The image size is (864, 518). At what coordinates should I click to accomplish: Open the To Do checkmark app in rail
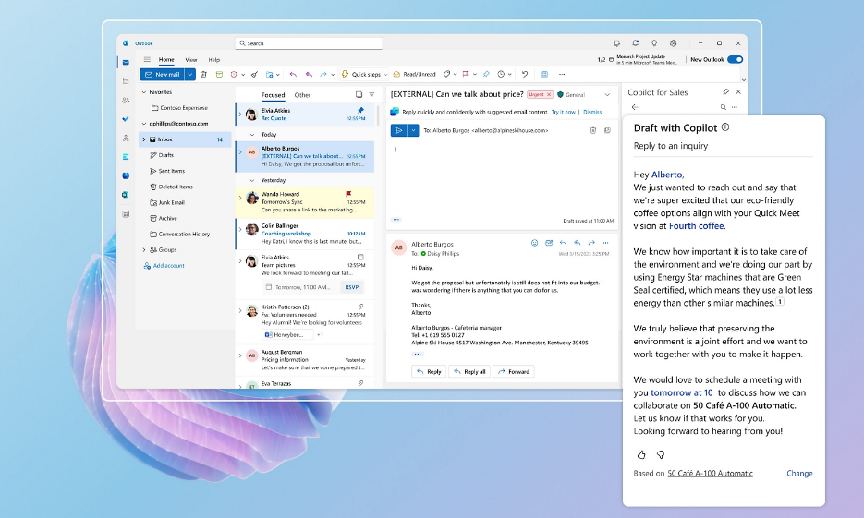click(x=126, y=119)
